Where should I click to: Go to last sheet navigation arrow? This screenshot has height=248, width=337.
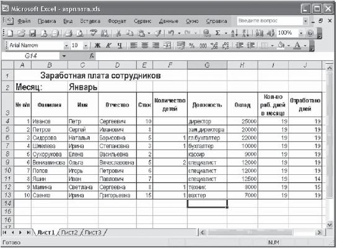[x=28, y=232]
